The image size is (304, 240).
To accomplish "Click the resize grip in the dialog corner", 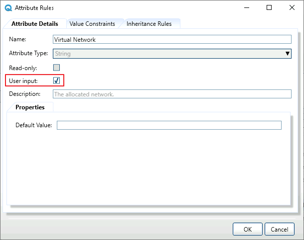I will (x=300, y=236).
